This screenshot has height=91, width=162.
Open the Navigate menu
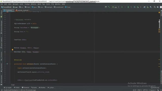[15, 4]
